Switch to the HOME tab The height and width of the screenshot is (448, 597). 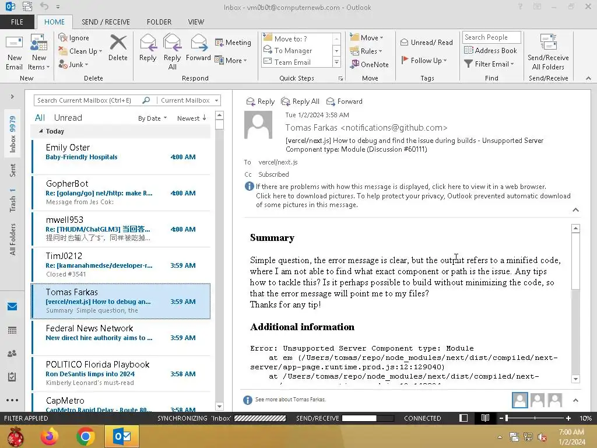point(54,22)
